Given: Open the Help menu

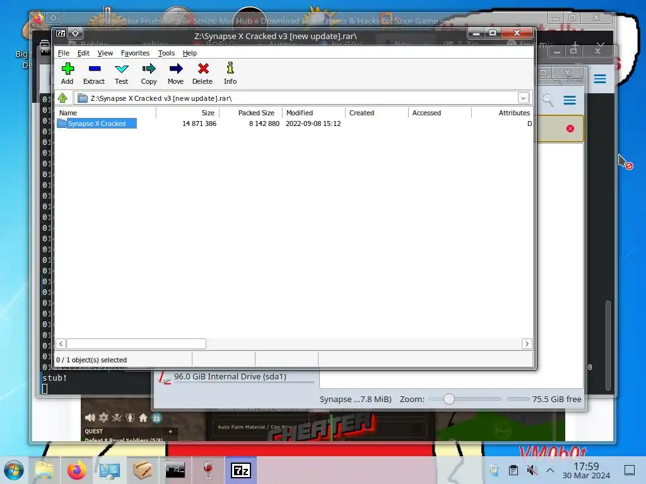Looking at the screenshot, I should click(x=189, y=53).
